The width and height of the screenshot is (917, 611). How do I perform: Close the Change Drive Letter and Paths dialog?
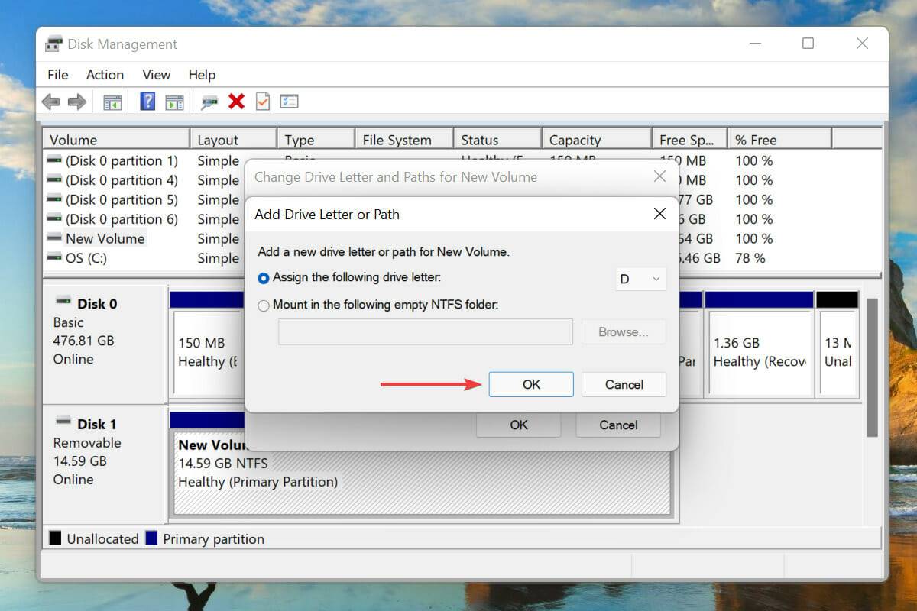point(659,176)
